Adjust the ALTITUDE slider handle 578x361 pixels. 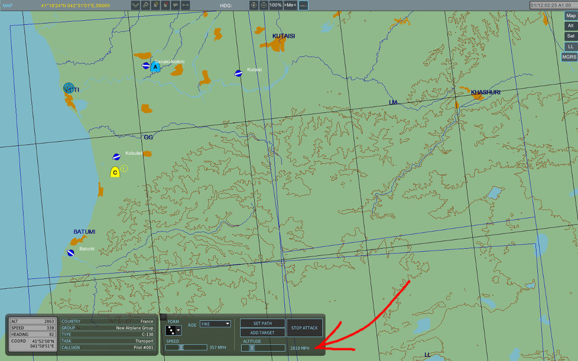pyautogui.click(x=252, y=347)
